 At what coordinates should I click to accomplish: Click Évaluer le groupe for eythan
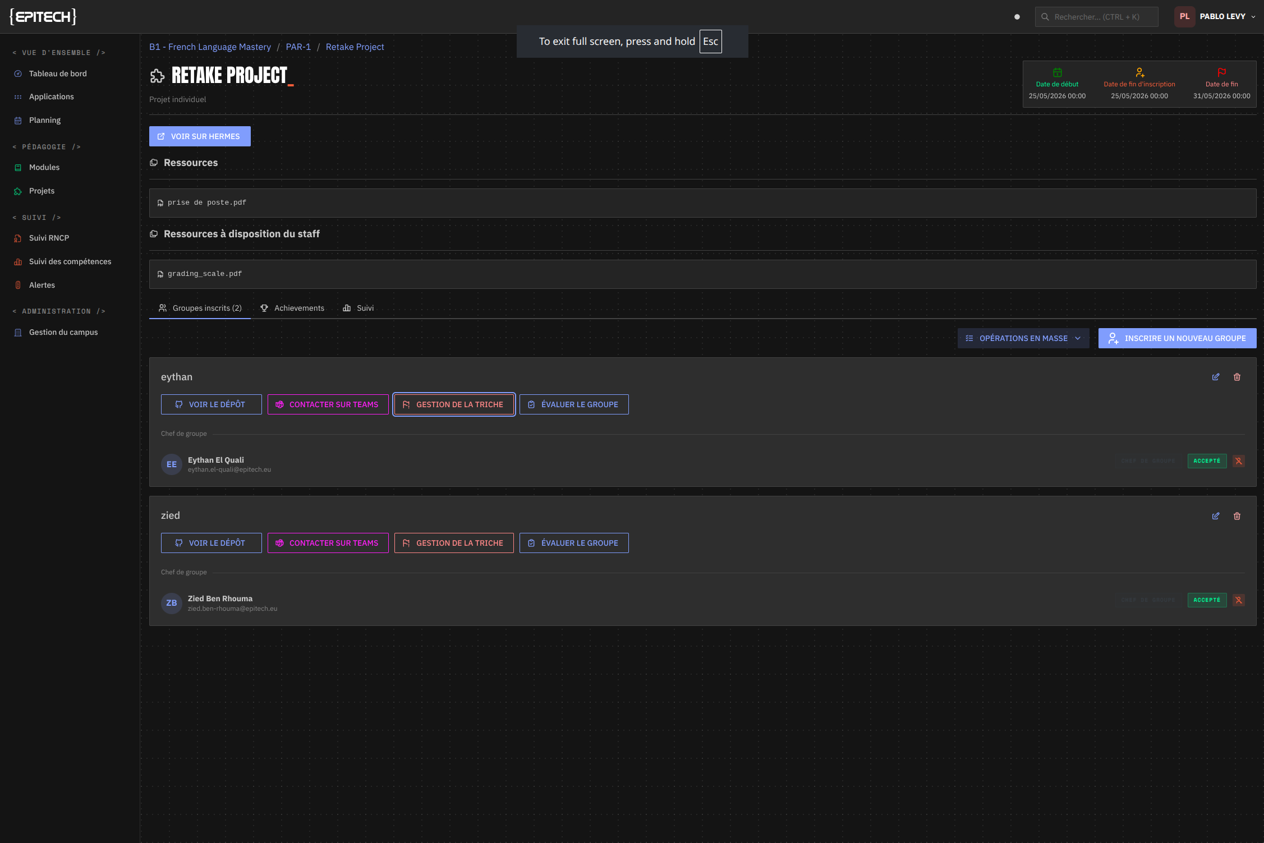[x=574, y=404]
